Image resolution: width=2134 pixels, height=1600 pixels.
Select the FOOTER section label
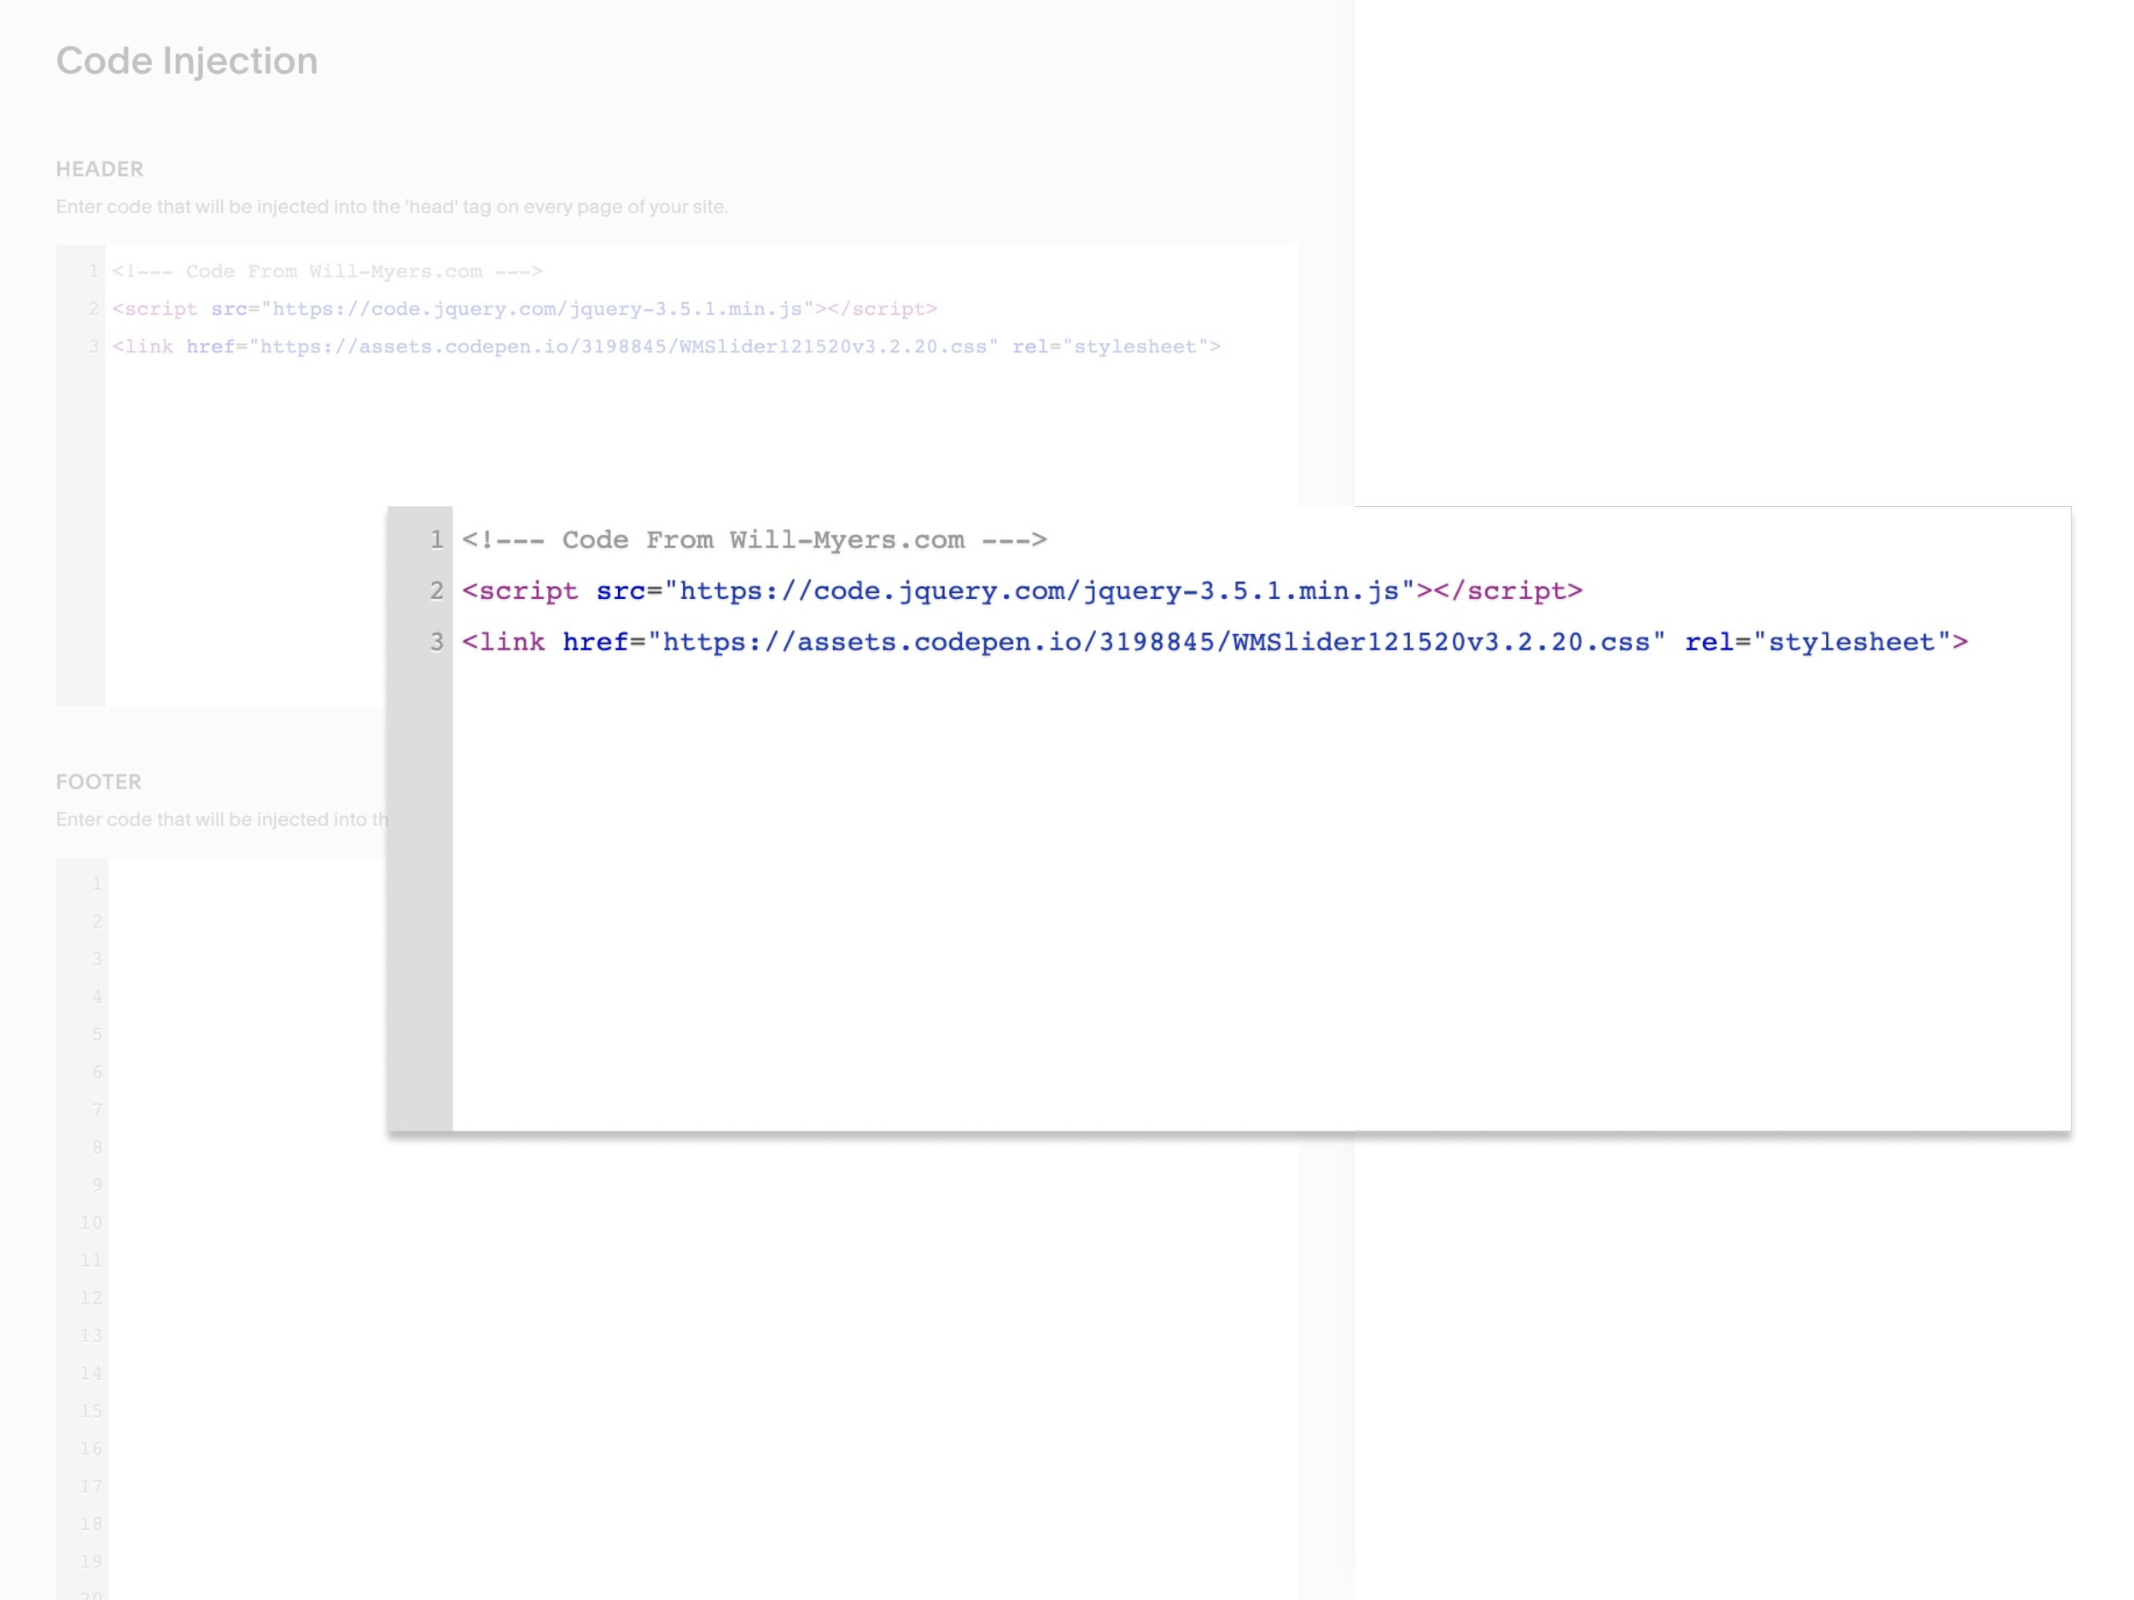click(x=97, y=783)
